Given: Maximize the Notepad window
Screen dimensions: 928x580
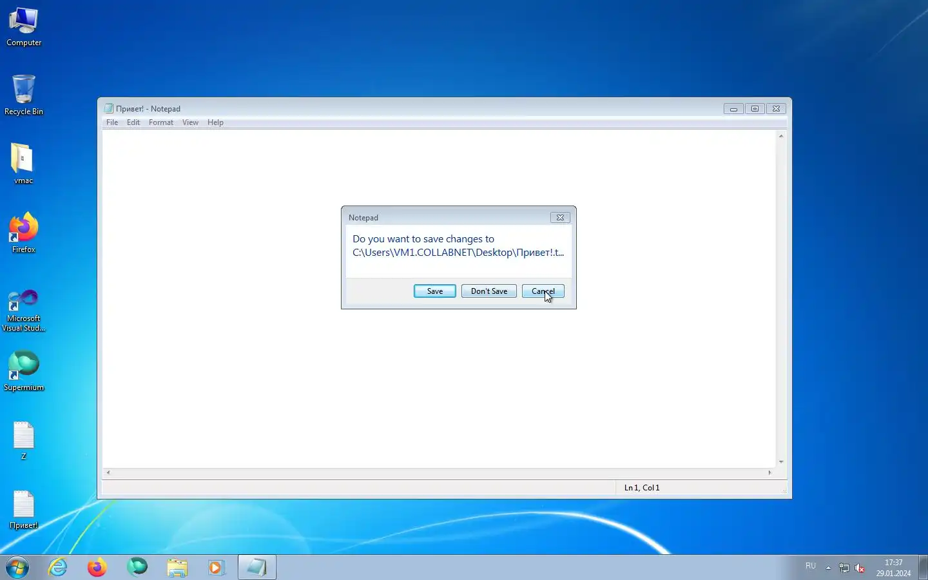Looking at the screenshot, I should click(x=755, y=109).
